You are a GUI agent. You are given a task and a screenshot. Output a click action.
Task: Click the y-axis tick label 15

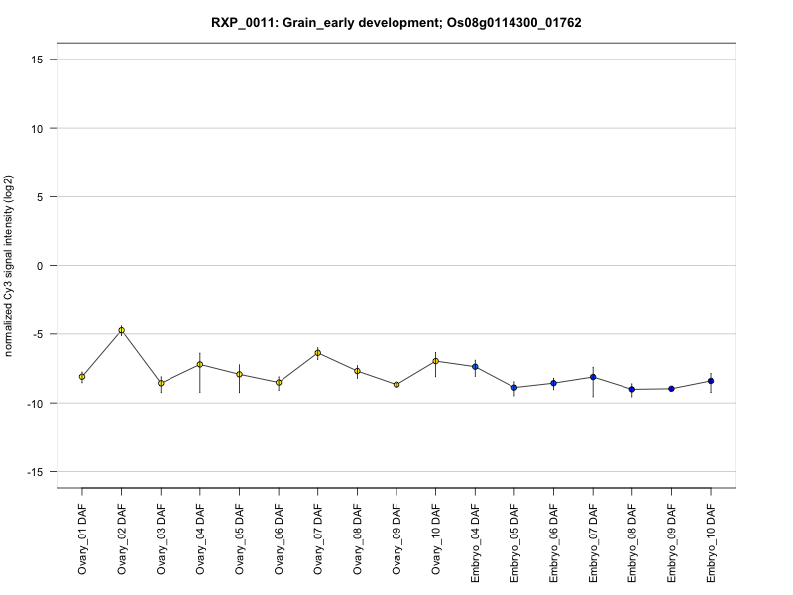coord(37,59)
